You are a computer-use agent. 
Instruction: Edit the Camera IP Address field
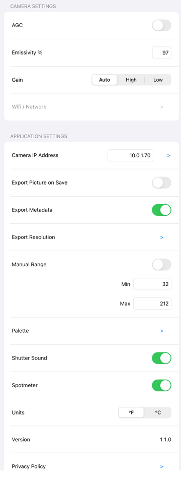click(x=130, y=155)
